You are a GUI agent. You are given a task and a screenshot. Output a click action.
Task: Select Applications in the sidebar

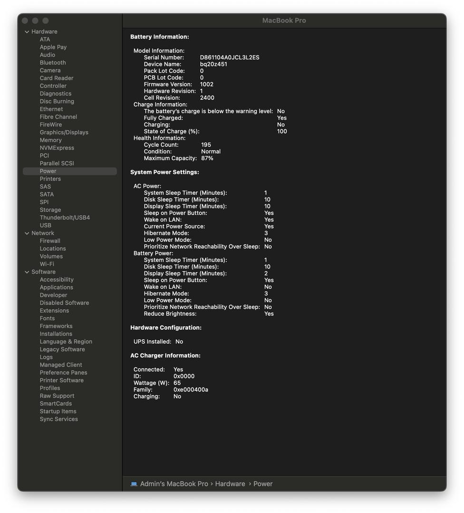(56, 287)
